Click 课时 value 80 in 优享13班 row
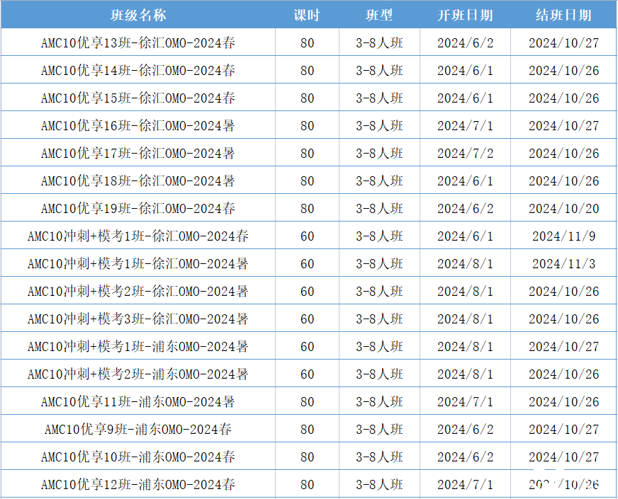This screenshot has height=499, width=618. click(307, 42)
